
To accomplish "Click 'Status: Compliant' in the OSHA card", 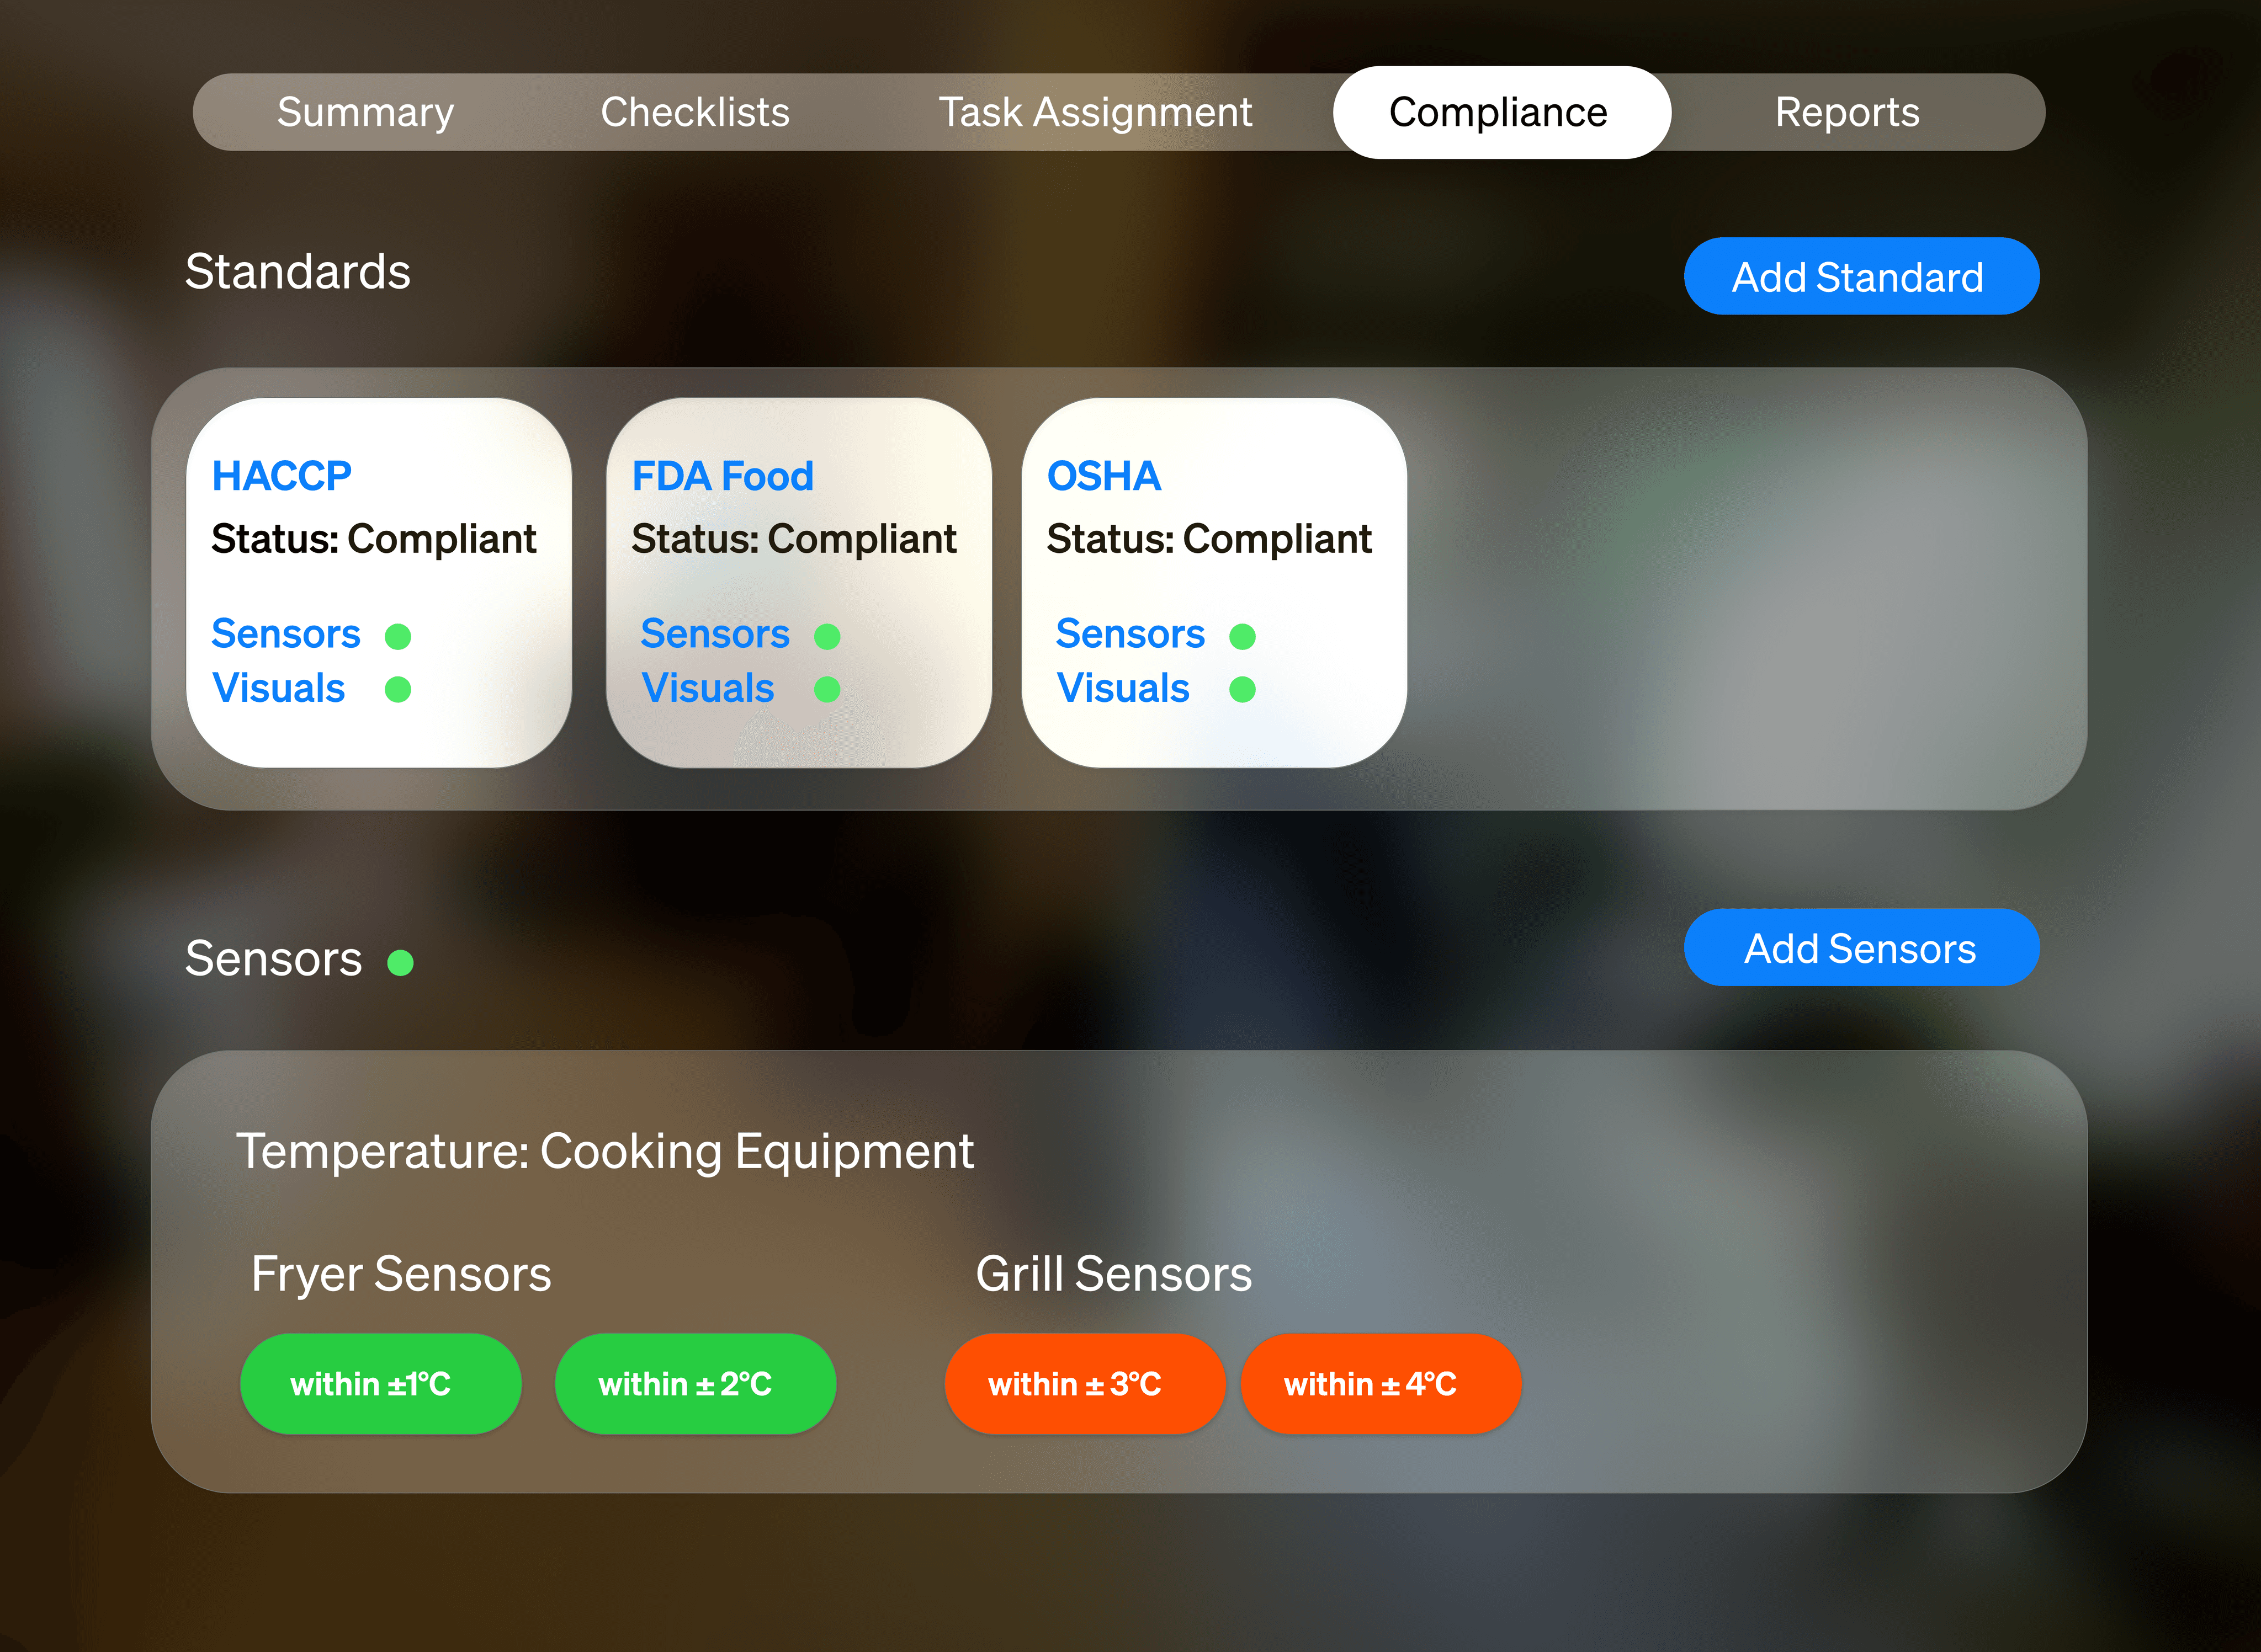I will pos(1209,539).
